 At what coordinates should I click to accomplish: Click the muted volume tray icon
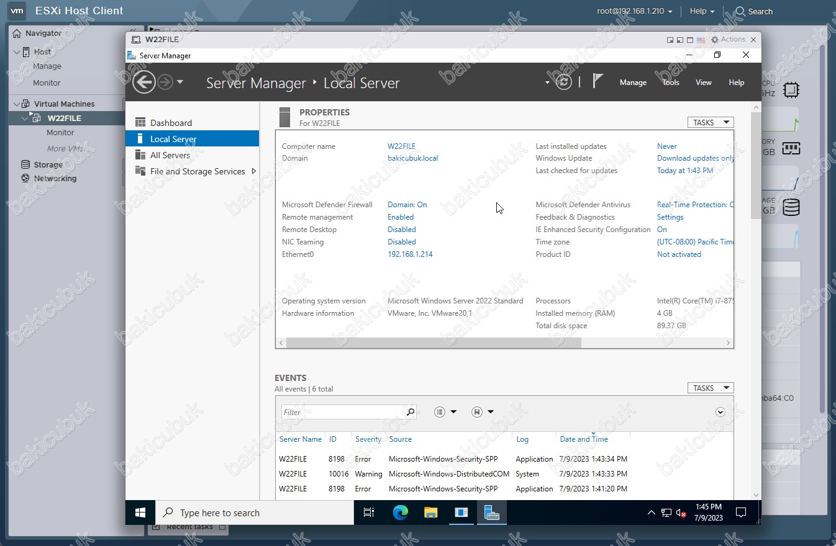[681, 513]
